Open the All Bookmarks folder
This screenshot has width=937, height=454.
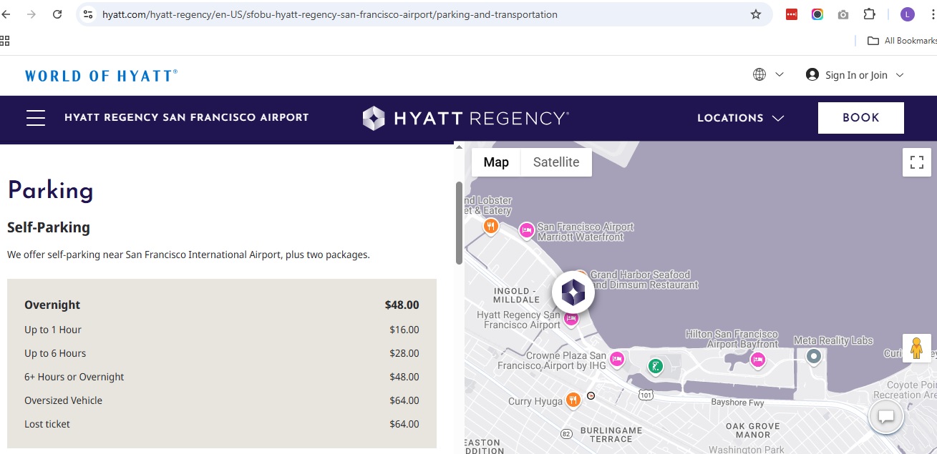(x=901, y=41)
